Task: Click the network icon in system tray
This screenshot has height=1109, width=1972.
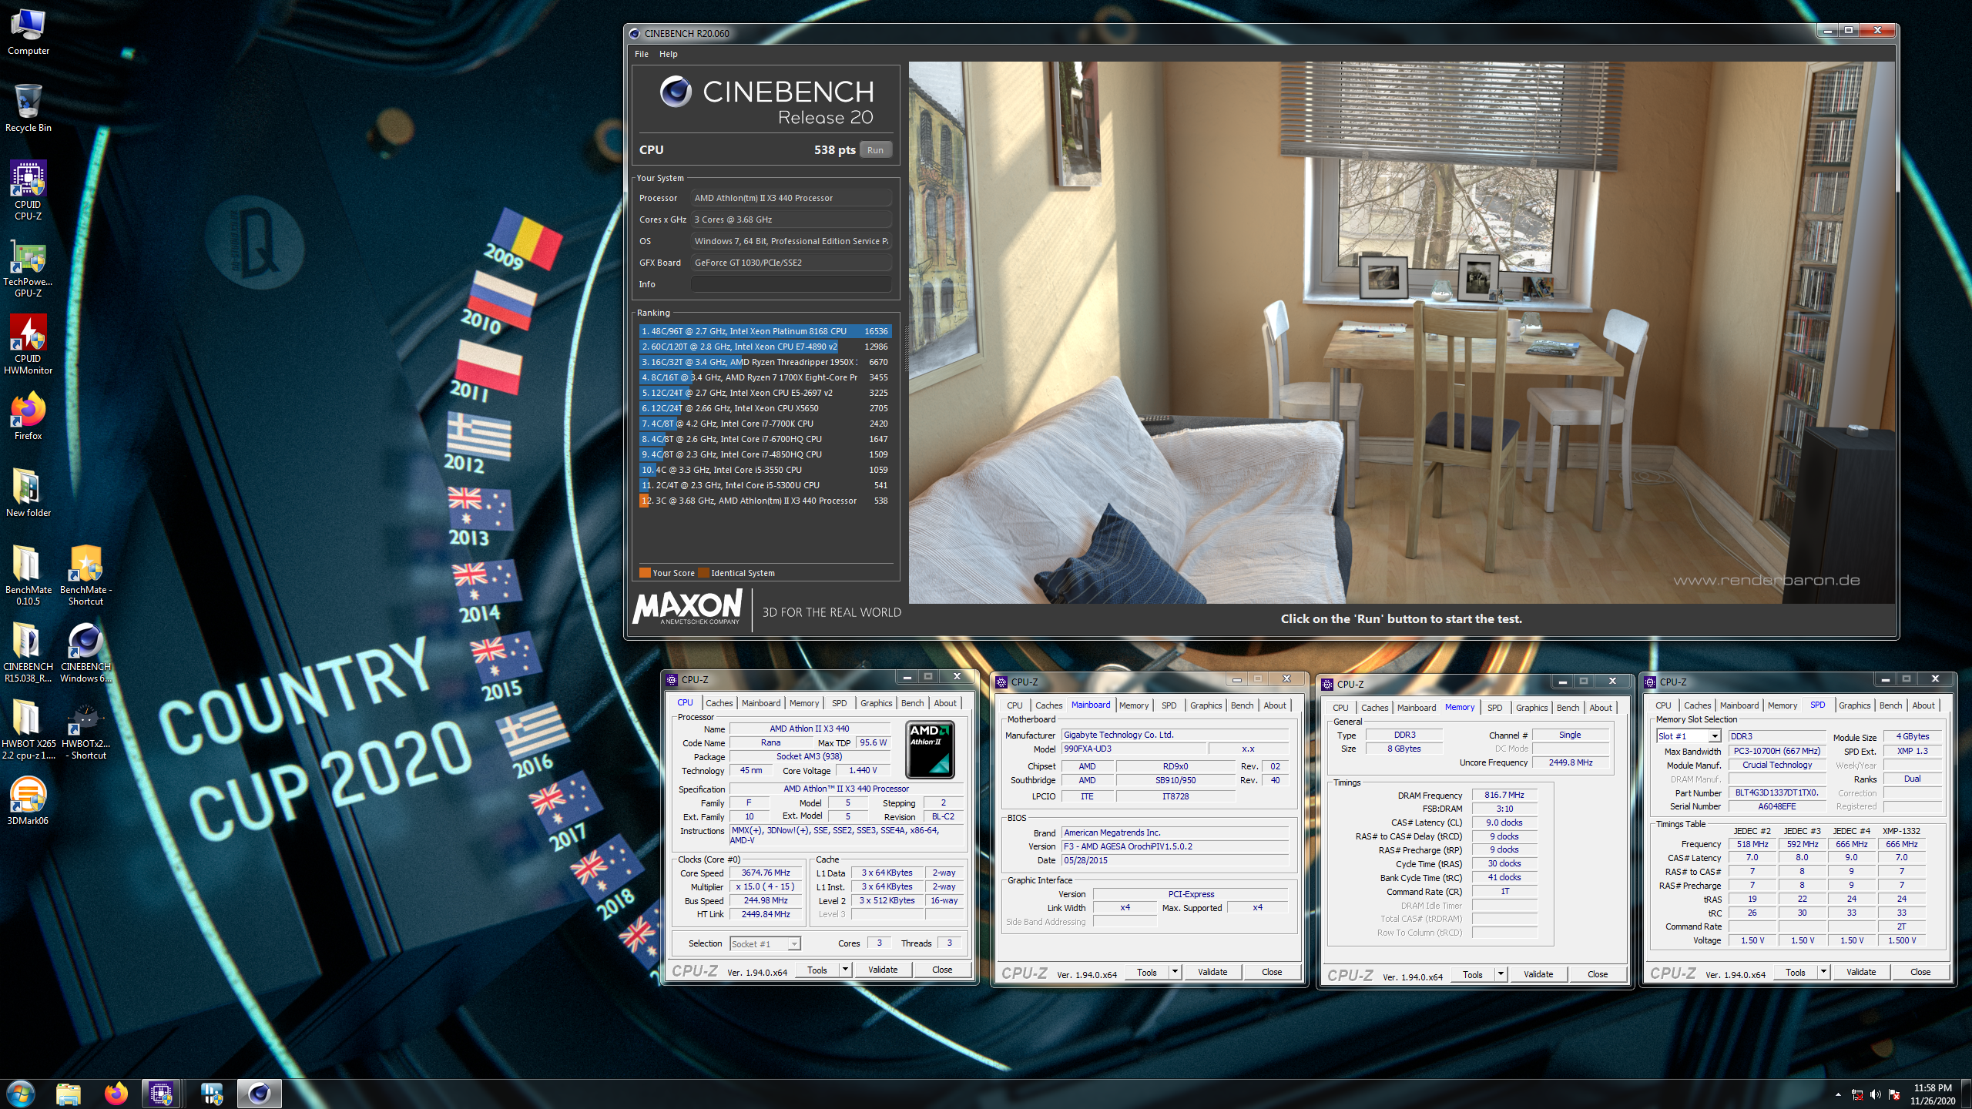Action: click(1857, 1094)
